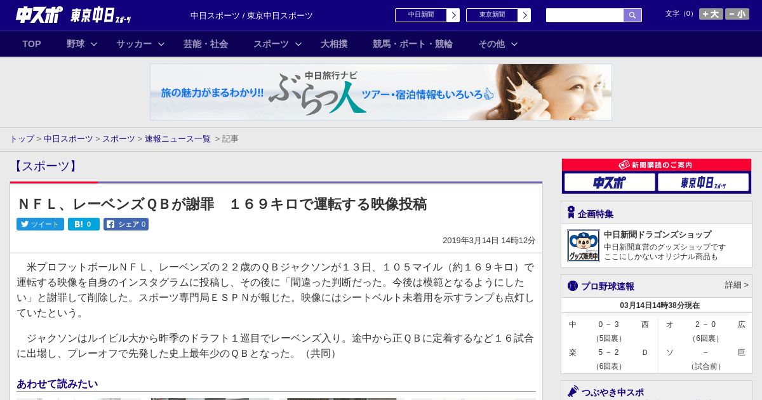The width and height of the screenshot is (762, 400).
Task: Open the 中スポ subscription button
Action: (x=610, y=183)
